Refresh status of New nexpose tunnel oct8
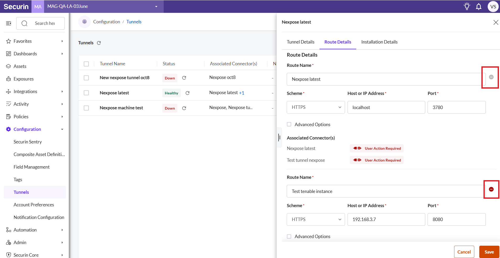The width and height of the screenshot is (500, 258). tap(184, 78)
